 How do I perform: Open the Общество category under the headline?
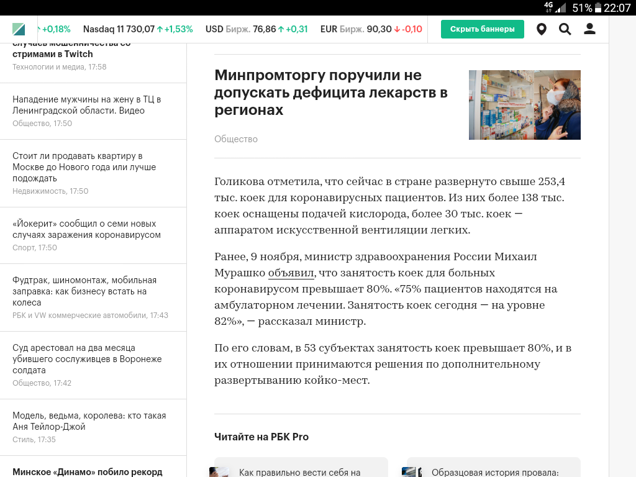pyautogui.click(x=235, y=139)
